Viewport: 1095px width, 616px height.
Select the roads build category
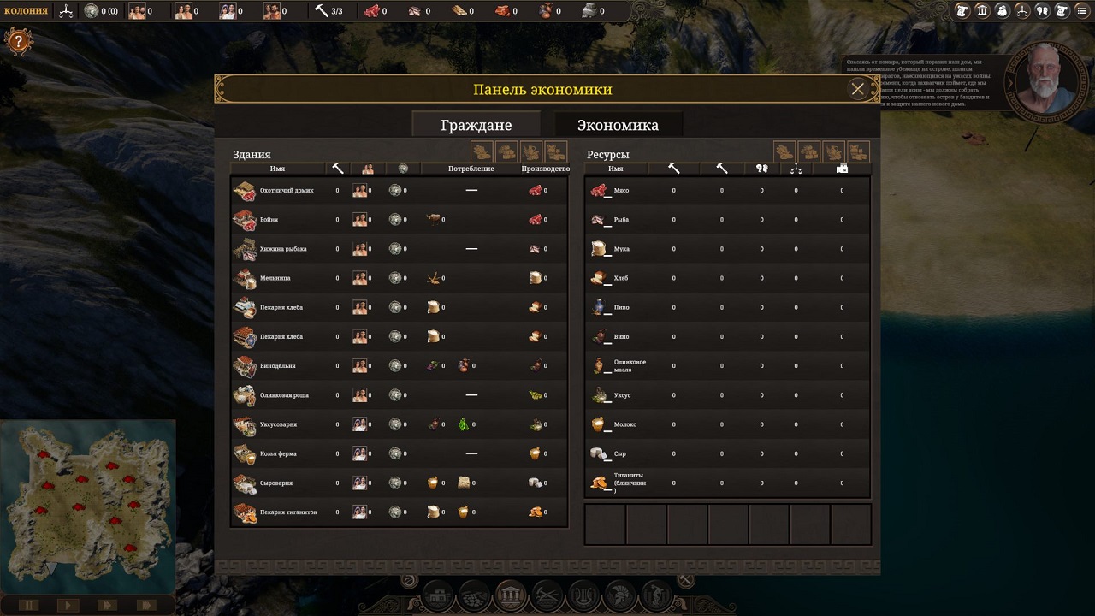click(x=474, y=596)
